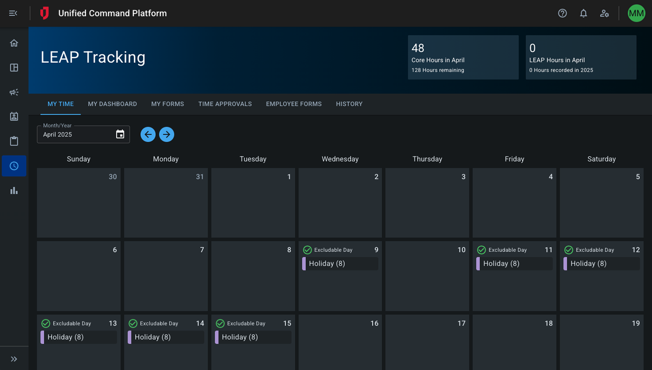Collapse the hamburger navigation menu
652x370 pixels.
pos(13,13)
